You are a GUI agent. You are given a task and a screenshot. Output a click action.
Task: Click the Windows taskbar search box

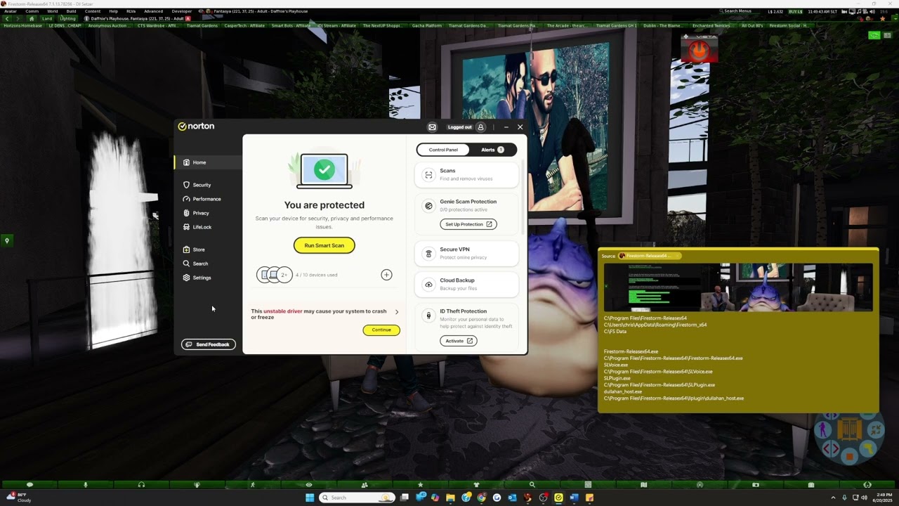(x=357, y=498)
